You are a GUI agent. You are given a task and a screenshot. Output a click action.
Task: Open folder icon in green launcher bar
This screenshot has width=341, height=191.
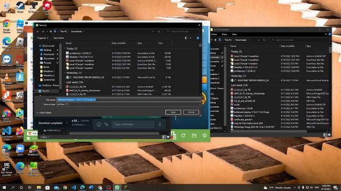[x=194, y=135]
